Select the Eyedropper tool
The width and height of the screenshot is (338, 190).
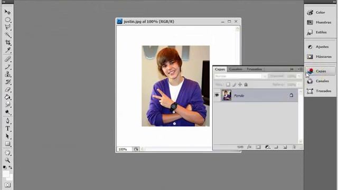(x=7, y=50)
